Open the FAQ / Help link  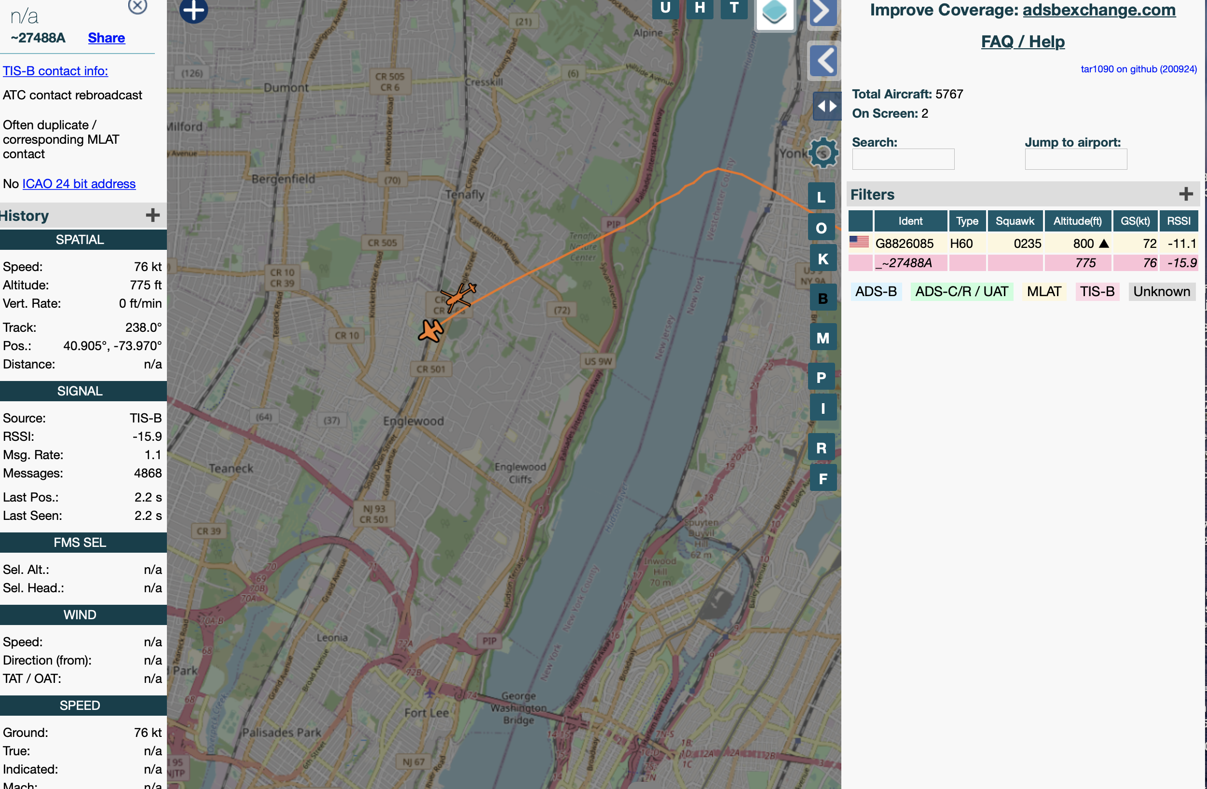point(1022,41)
